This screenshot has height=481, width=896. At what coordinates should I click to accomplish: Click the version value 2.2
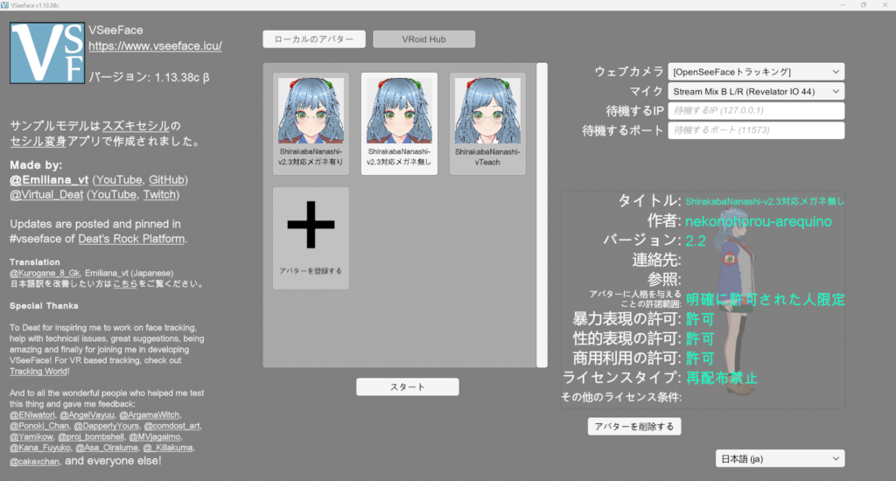[696, 241]
